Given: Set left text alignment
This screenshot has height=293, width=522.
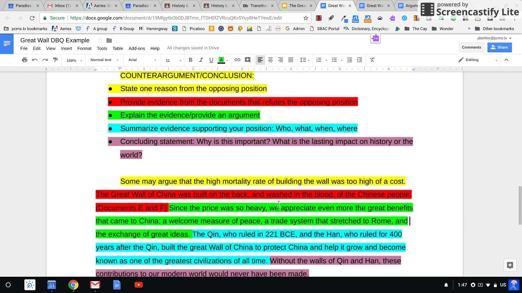Looking at the screenshot, I should 260,60.
